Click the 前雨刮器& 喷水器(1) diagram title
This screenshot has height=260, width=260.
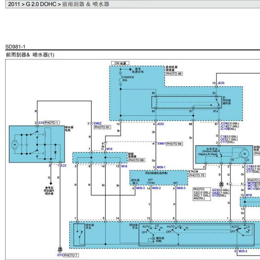tap(30, 55)
